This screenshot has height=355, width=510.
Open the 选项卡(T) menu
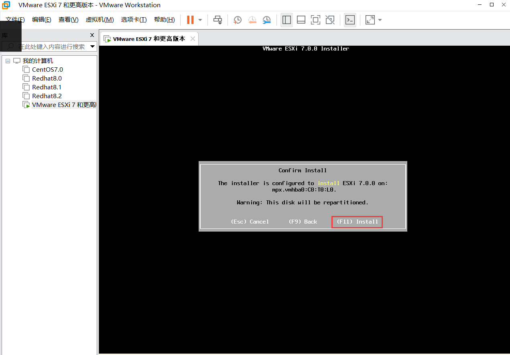point(134,20)
